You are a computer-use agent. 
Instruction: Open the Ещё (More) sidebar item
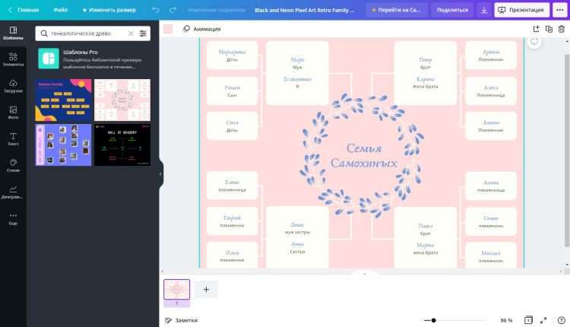point(13,218)
